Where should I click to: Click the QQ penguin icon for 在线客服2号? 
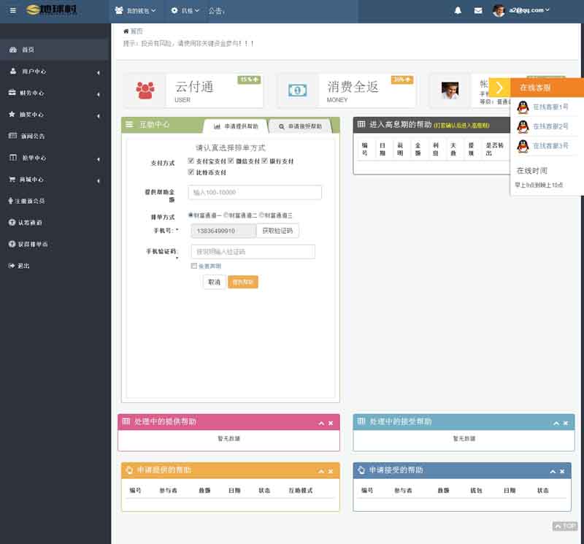(x=523, y=126)
